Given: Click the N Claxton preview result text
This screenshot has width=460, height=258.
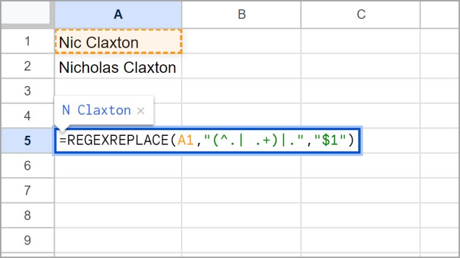Looking at the screenshot, I should click(x=97, y=110).
